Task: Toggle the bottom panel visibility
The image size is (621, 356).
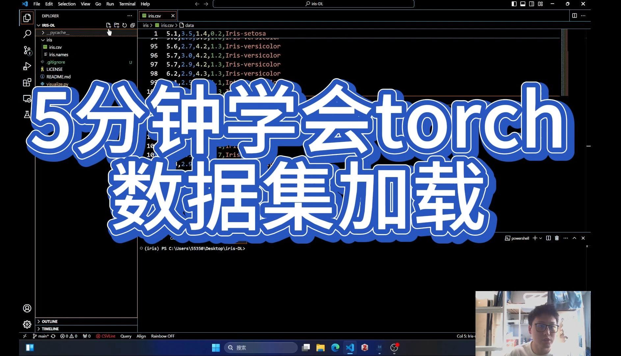Action: (x=523, y=4)
